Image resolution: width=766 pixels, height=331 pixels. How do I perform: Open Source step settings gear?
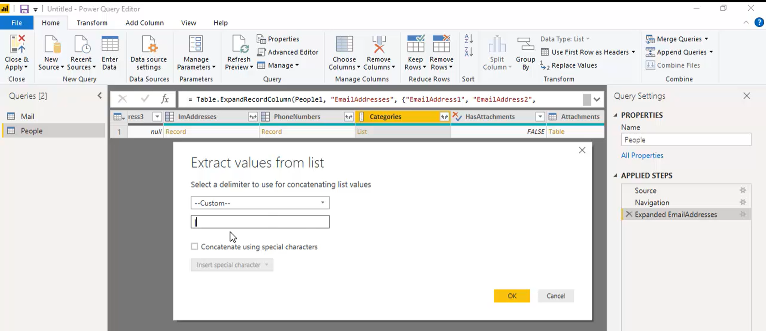(743, 190)
